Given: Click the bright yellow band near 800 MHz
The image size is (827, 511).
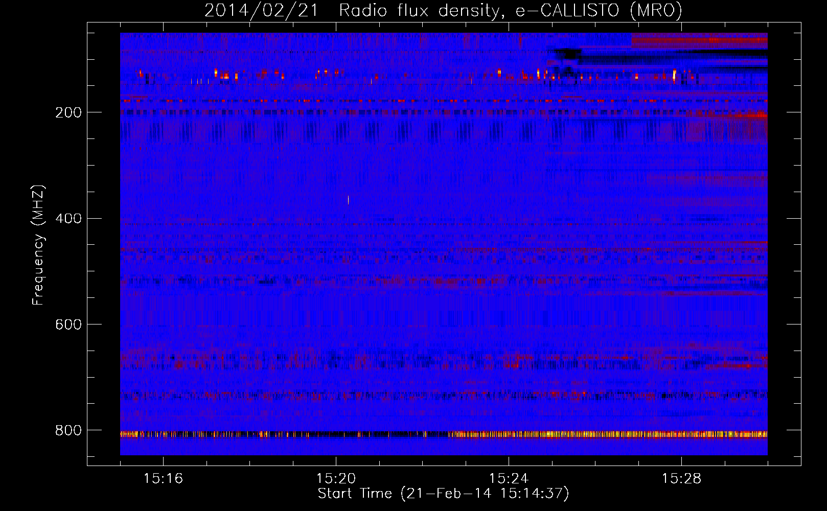Looking at the screenshot, I should point(444,435).
